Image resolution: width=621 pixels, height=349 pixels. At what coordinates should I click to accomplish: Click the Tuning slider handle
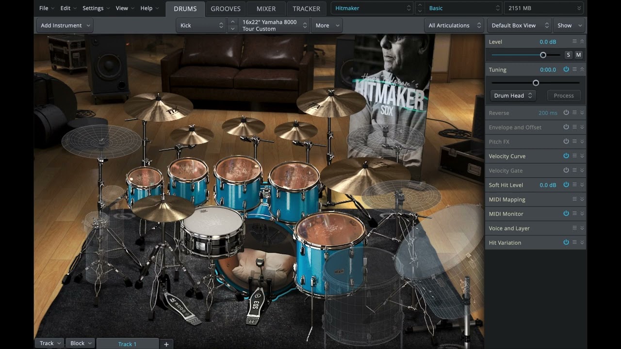point(536,82)
